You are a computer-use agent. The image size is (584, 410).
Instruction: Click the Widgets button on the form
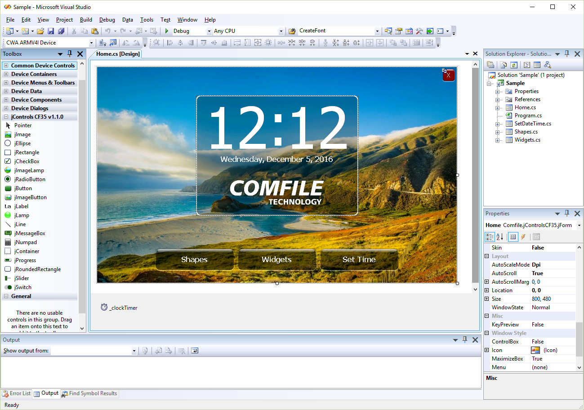(x=276, y=259)
